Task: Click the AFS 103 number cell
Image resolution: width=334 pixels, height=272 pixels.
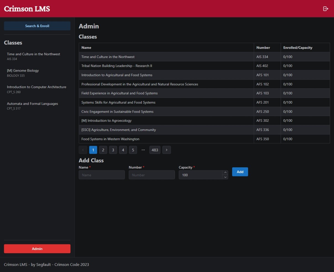Action: click(267, 93)
